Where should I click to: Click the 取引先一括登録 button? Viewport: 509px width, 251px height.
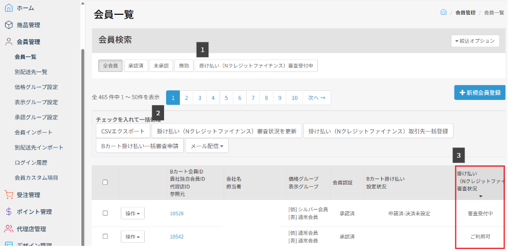click(378, 131)
